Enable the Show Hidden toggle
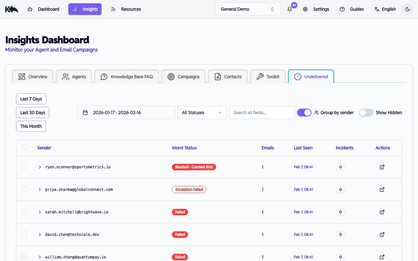The height and width of the screenshot is (261, 418). tap(366, 113)
